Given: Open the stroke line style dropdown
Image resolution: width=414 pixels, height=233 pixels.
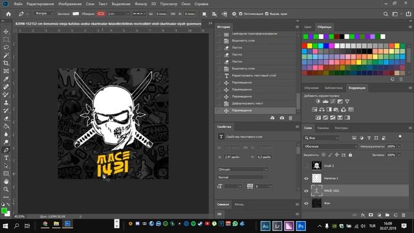Looking at the screenshot, I should click(x=139, y=14).
